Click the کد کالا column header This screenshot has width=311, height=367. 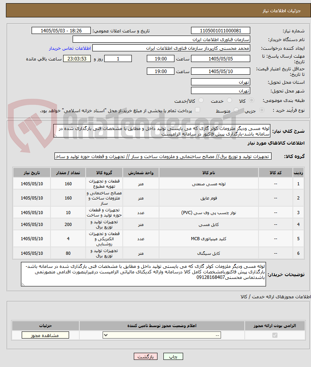[275, 173]
